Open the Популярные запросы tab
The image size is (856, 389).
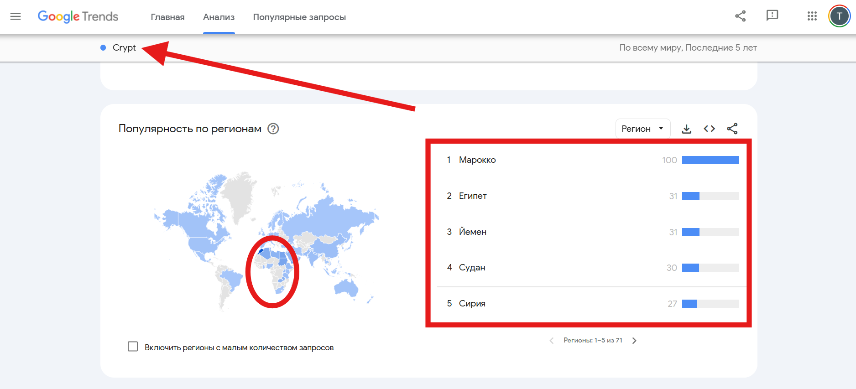point(299,17)
